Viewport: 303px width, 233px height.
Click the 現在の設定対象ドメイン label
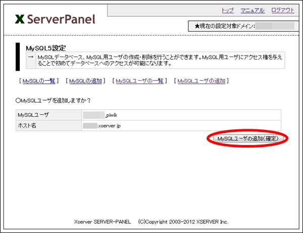[x=225, y=26]
